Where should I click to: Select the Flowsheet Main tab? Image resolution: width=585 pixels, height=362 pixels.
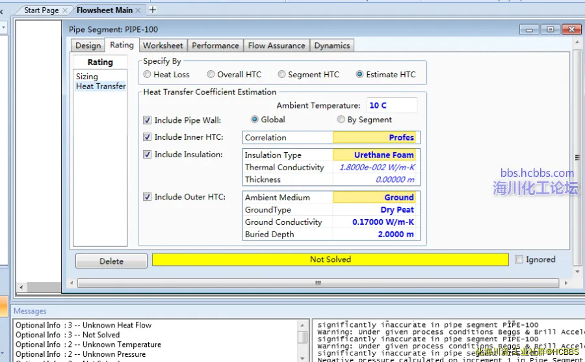(x=105, y=10)
